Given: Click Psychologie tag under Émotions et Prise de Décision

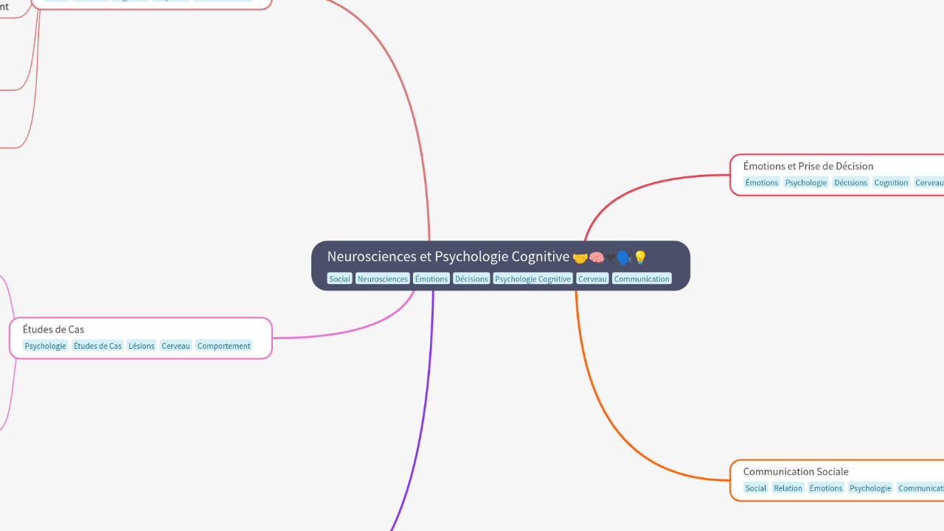Looking at the screenshot, I should (x=806, y=182).
